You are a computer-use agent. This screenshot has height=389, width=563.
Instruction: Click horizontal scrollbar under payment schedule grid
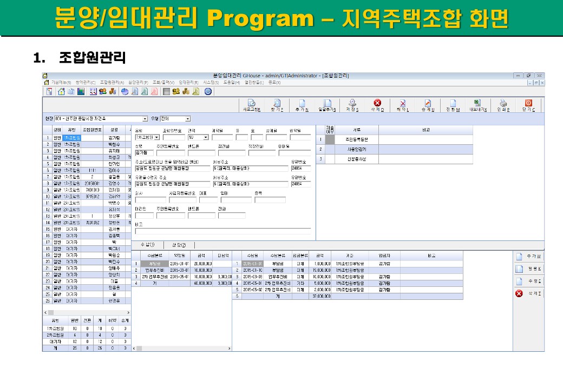click(x=182, y=348)
